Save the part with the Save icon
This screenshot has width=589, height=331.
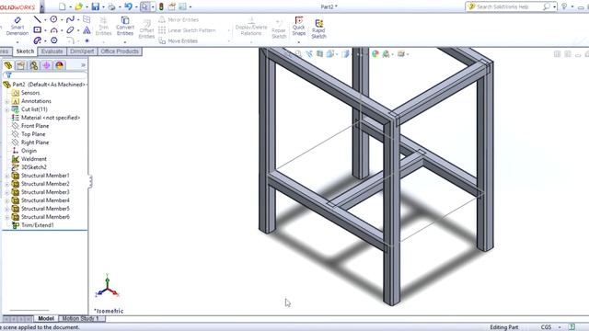click(x=96, y=6)
